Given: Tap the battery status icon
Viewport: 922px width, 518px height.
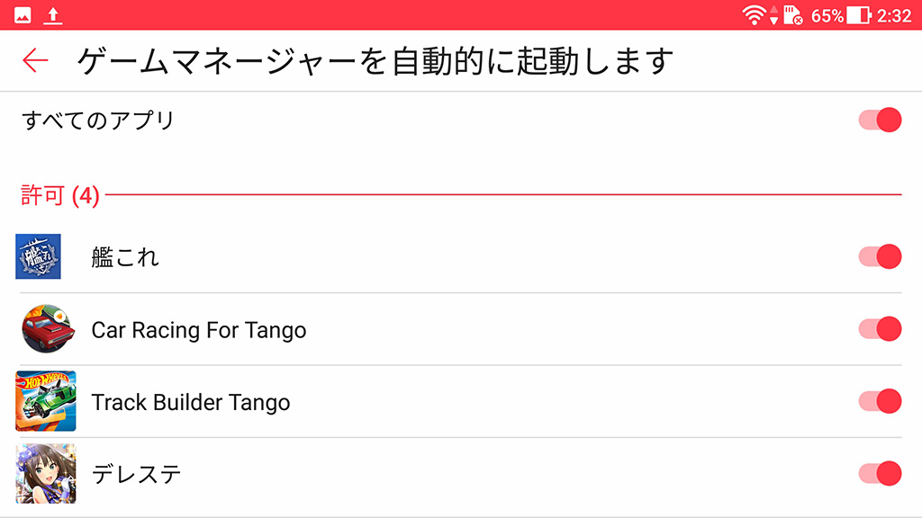Looking at the screenshot, I should click(x=859, y=15).
